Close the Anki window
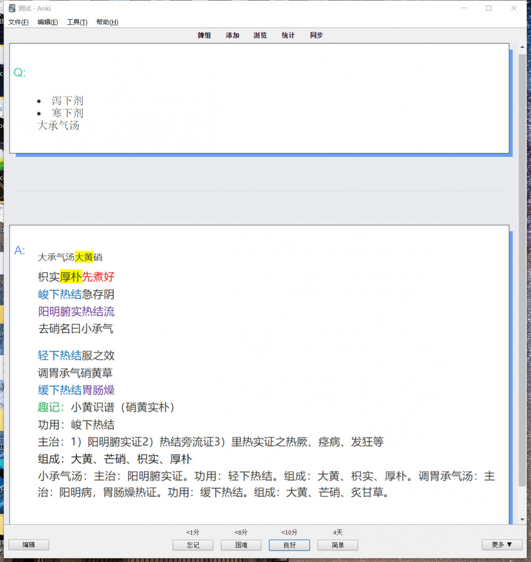 point(514,8)
